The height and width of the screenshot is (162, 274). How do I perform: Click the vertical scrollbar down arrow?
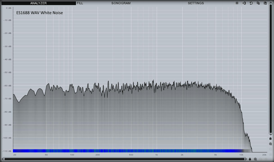pyautogui.click(x=271, y=134)
